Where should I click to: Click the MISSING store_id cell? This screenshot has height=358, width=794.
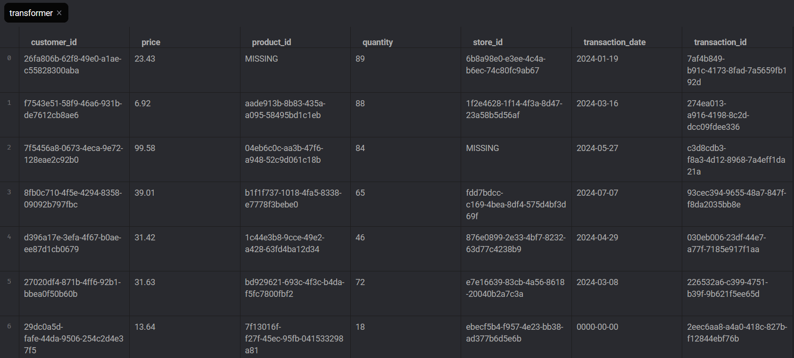(x=482, y=148)
